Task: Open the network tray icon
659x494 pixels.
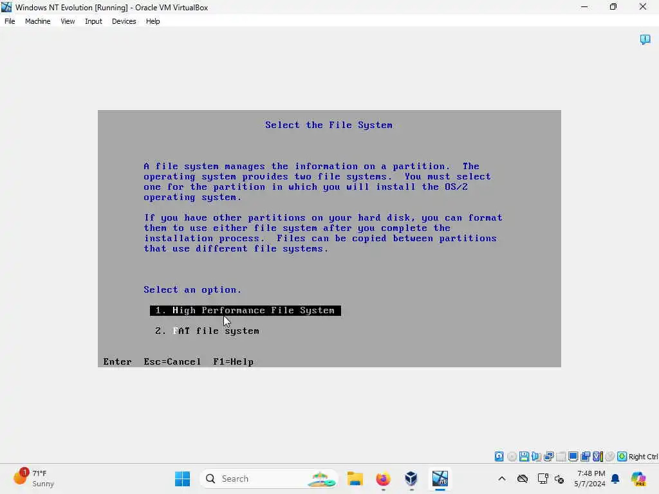Action: [x=543, y=479]
